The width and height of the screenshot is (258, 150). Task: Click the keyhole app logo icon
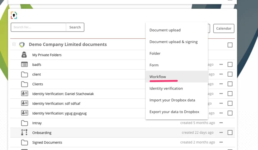[x=14, y=15]
